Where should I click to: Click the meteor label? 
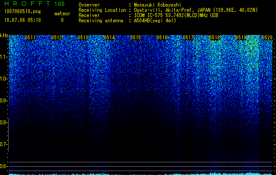[62, 14]
